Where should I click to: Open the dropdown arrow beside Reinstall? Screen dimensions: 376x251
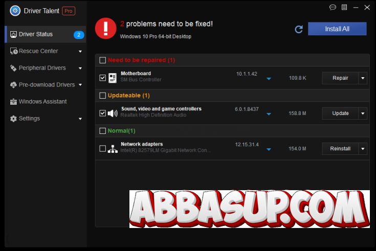click(363, 149)
